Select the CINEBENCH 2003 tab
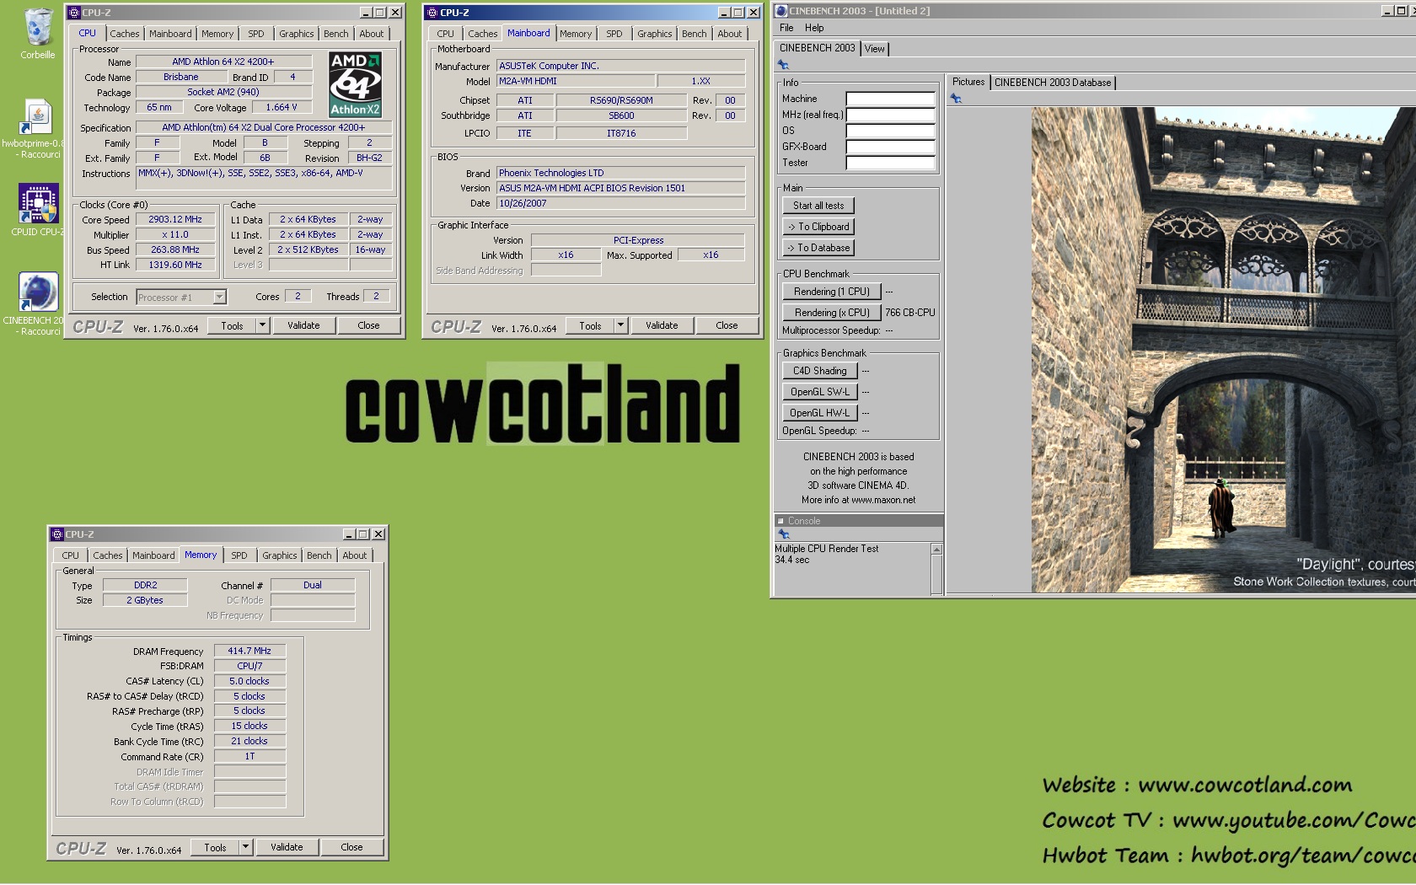Screen dimensions: 1416x885 817,48
